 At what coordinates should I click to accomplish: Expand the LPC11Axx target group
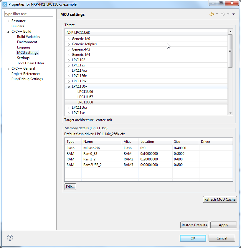pos(69,71)
